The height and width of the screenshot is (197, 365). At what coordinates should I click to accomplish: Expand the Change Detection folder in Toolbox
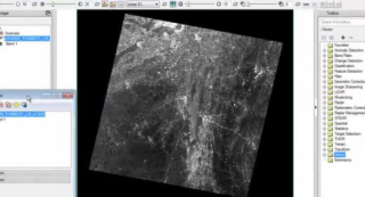point(324,61)
